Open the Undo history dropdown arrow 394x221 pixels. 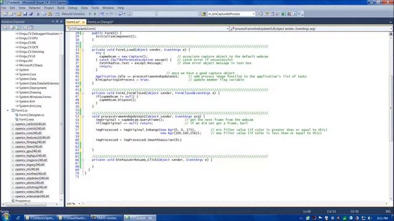tap(107, 14)
